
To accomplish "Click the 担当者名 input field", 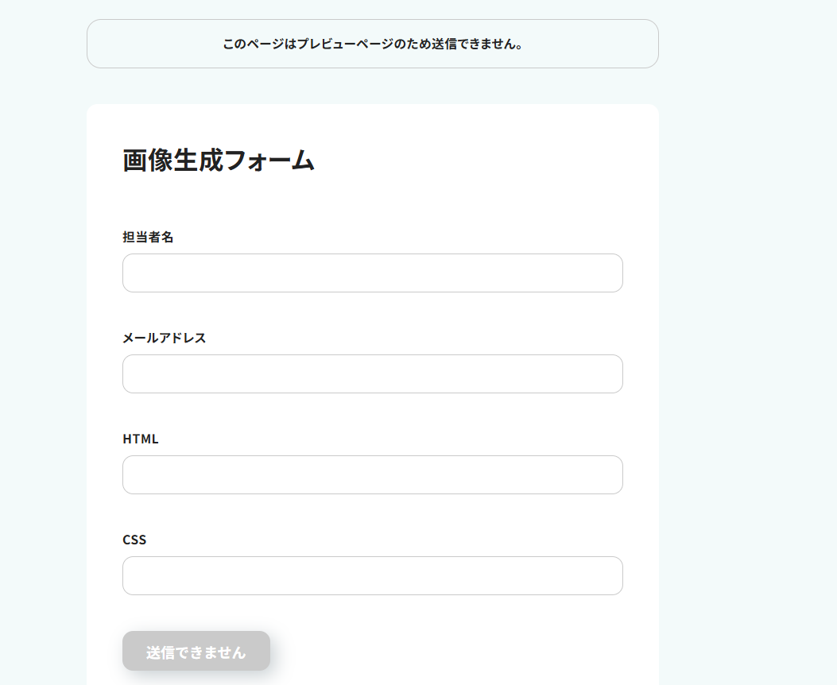I will point(372,273).
